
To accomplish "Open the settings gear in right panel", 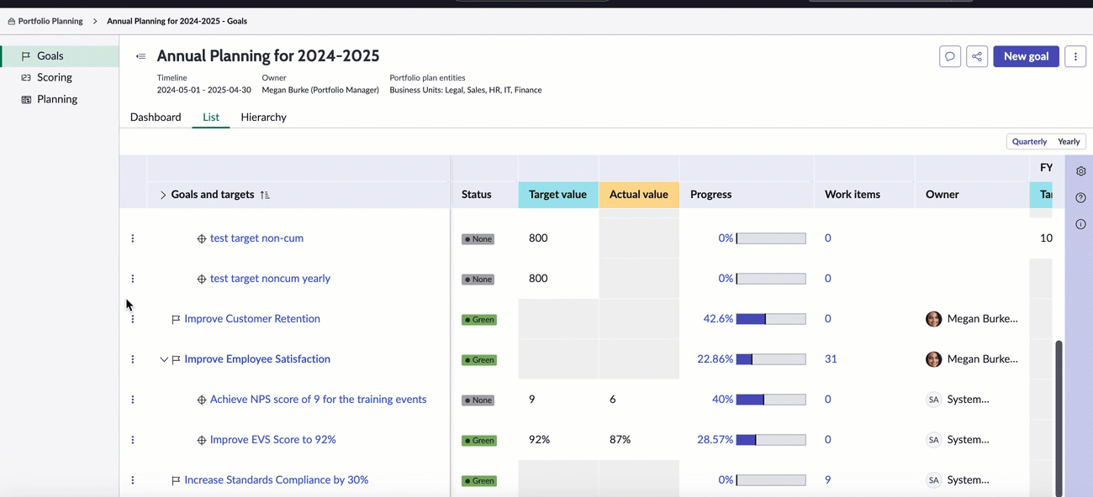I will (1081, 171).
